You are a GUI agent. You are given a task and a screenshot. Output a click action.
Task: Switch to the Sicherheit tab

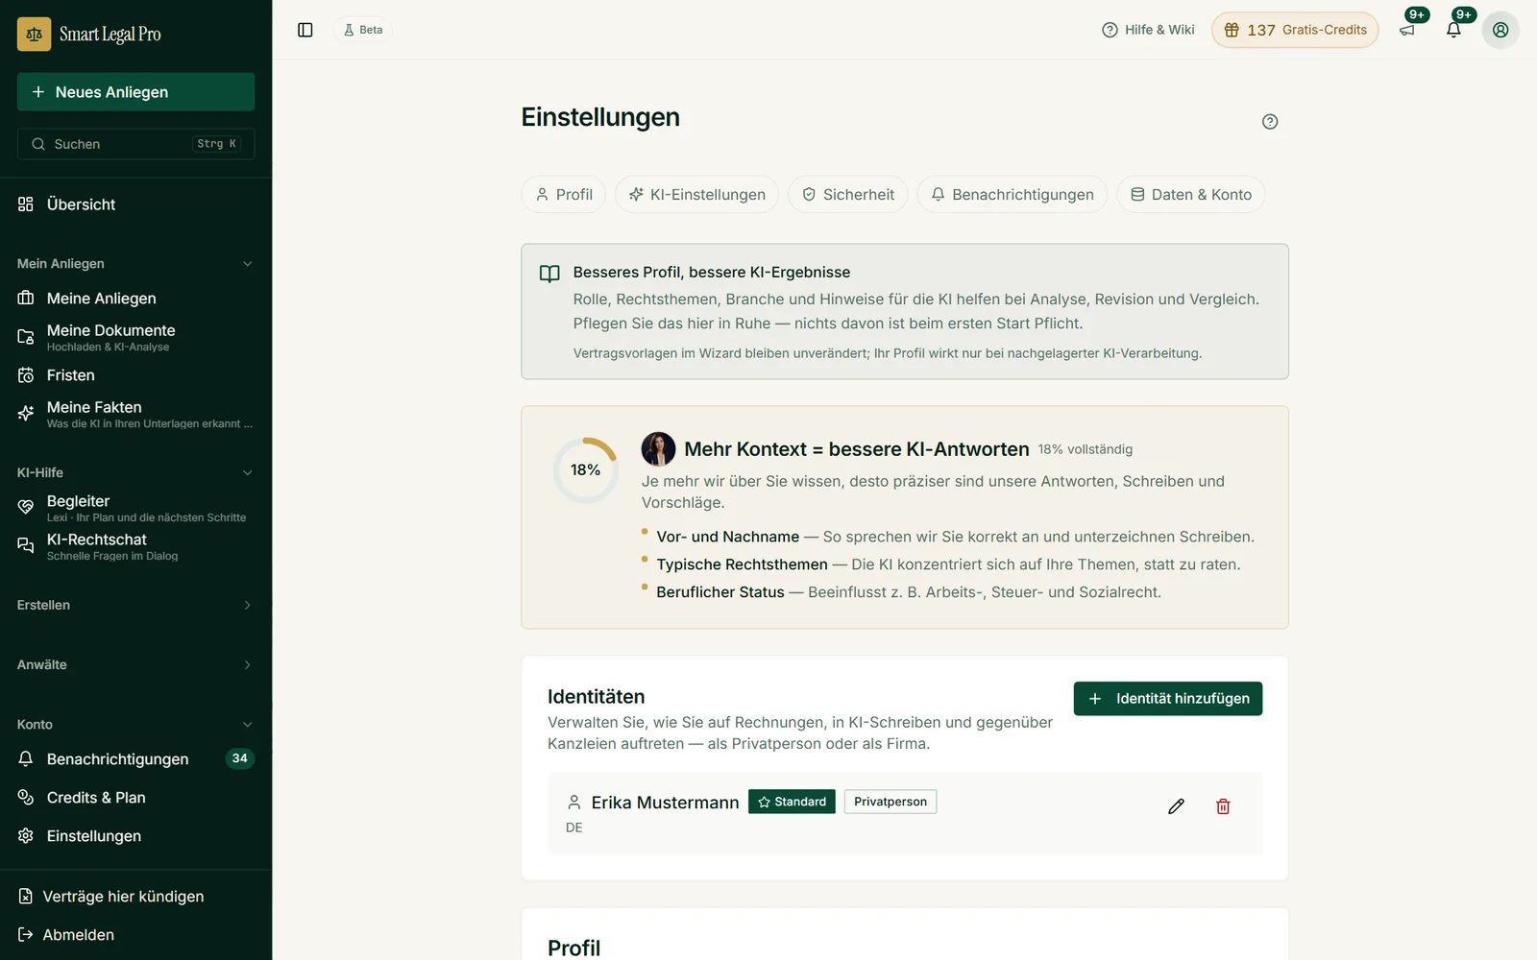(x=848, y=194)
